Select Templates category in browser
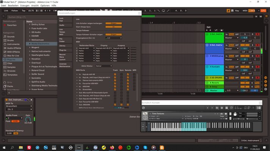270x151 pixels. (x=12, y=75)
